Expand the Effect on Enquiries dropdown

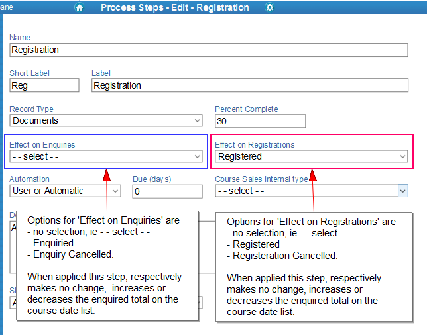[106, 156]
